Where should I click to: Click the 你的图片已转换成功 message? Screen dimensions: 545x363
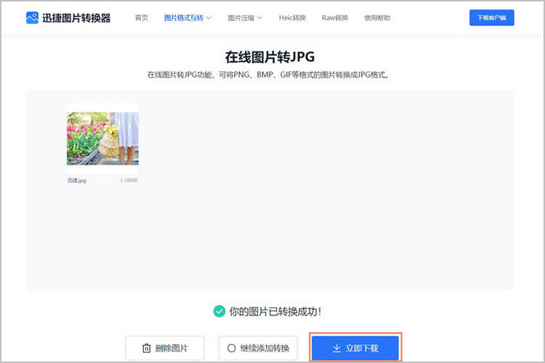tap(275, 311)
